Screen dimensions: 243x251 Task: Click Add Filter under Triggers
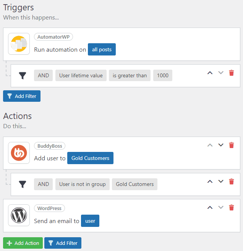click(x=22, y=96)
